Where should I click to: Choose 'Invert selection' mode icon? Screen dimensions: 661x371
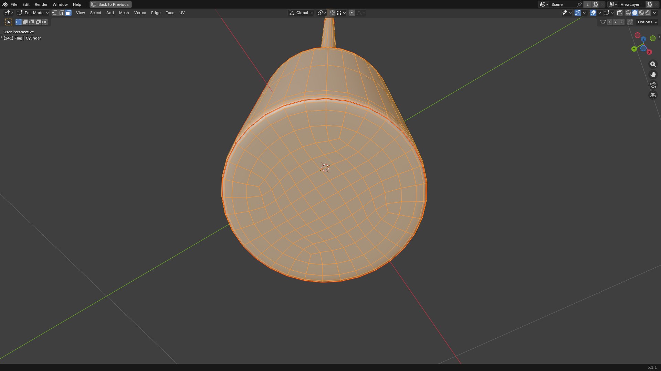(38, 22)
